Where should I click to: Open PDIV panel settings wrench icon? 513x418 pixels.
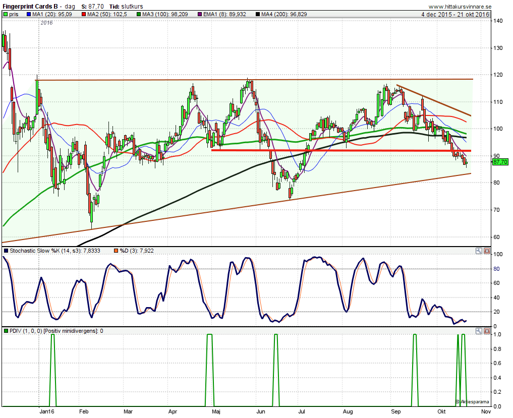[x=479, y=331]
